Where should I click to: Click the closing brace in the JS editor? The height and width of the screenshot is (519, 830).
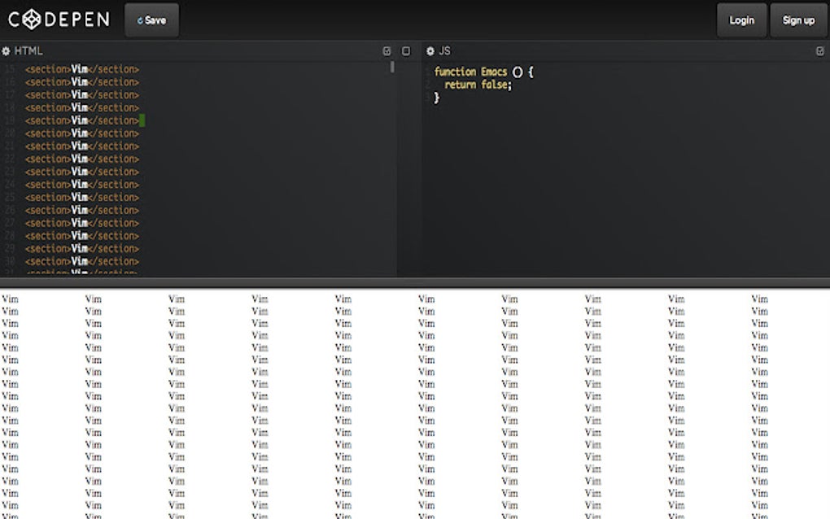click(437, 96)
